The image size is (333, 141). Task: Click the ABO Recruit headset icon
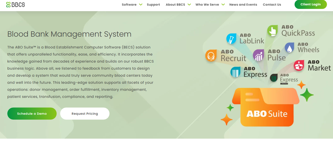click(x=211, y=56)
